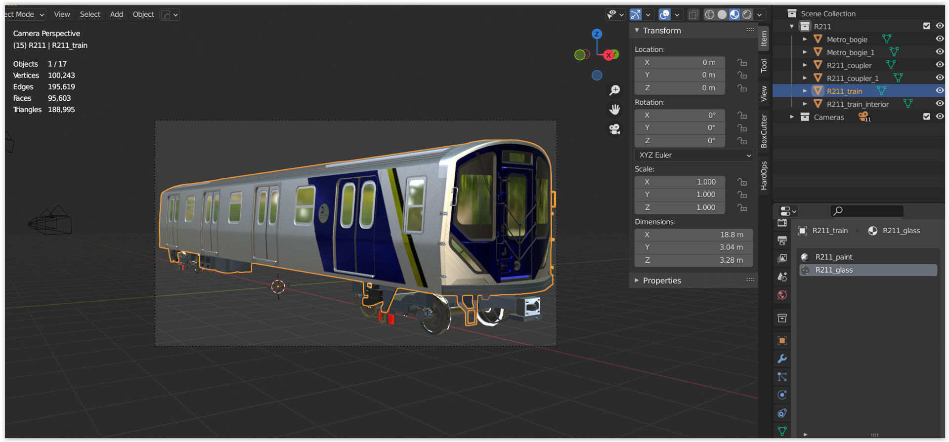Viewport: 949px width, 442px height.
Task: Open the View Layer properties tab
Action: point(782,259)
